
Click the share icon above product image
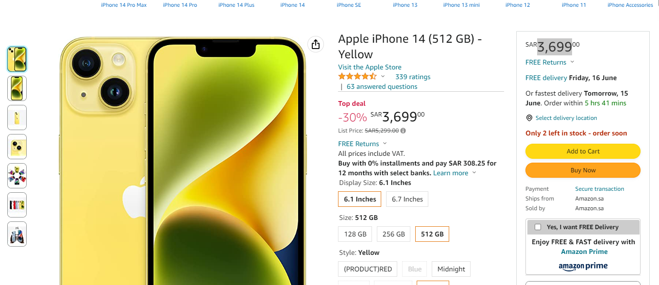click(x=316, y=44)
